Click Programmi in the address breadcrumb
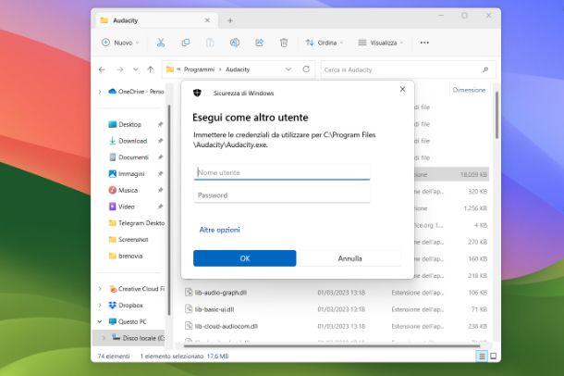 tap(199, 69)
